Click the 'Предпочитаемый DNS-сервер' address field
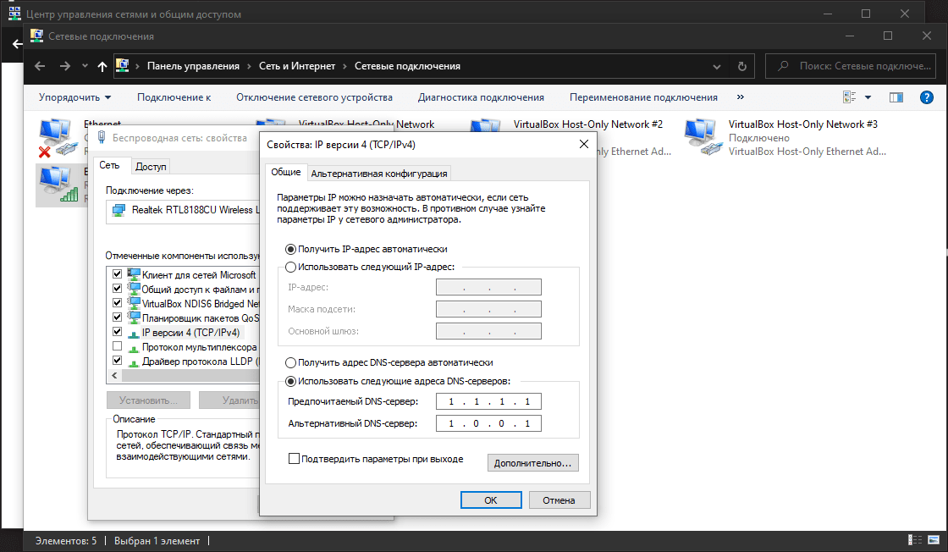Image resolution: width=948 pixels, height=552 pixels. click(x=488, y=401)
